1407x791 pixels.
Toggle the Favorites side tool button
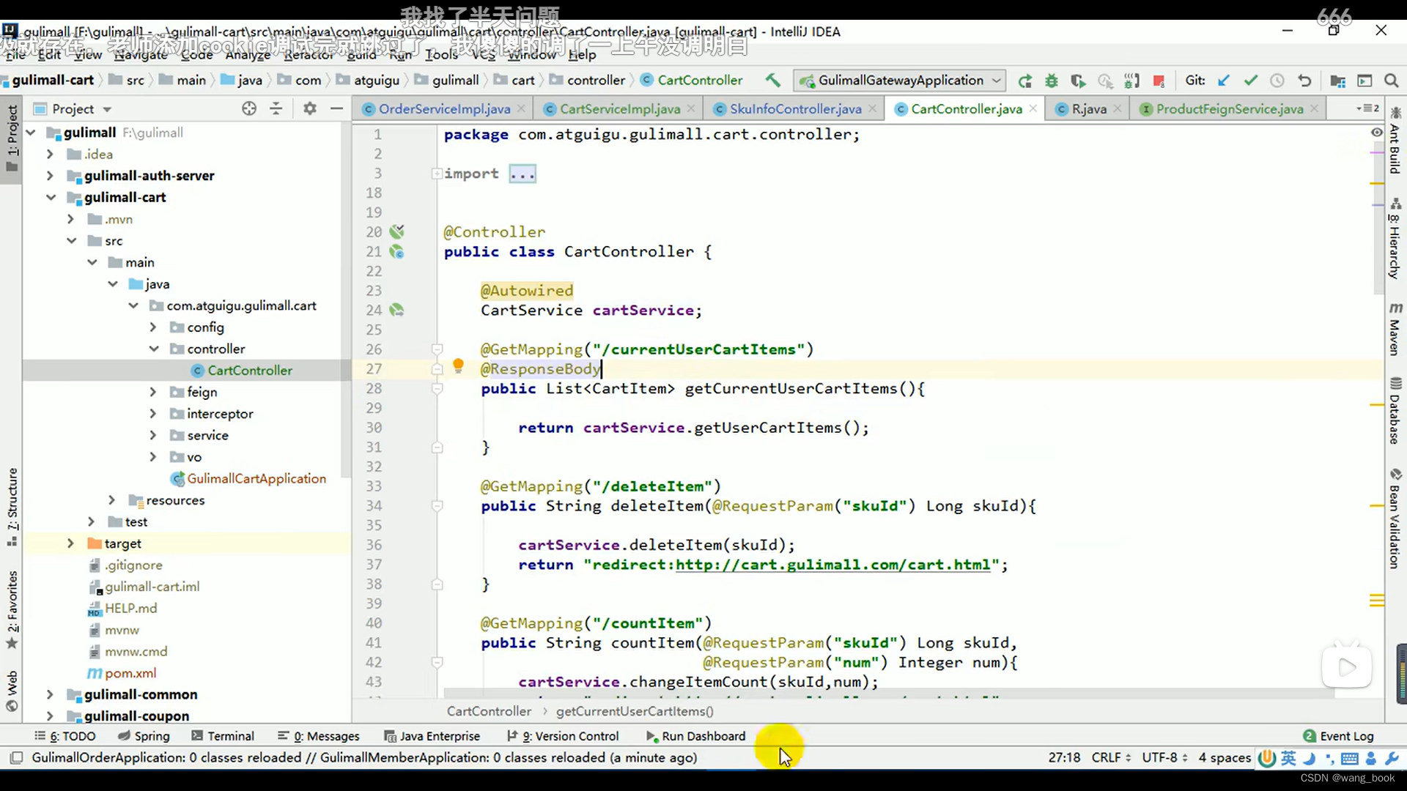12,609
